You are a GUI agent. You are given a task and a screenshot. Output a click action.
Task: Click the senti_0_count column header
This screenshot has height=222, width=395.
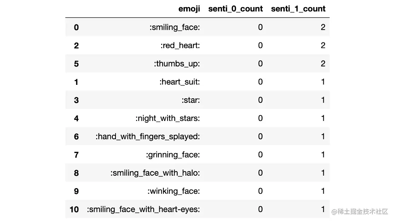click(x=235, y=9)
